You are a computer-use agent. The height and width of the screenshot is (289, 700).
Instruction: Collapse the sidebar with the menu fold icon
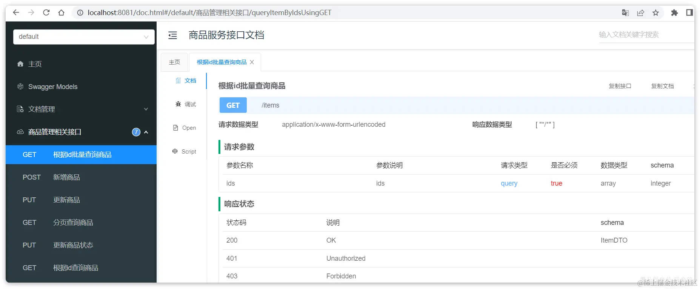[x=172, y=35]
